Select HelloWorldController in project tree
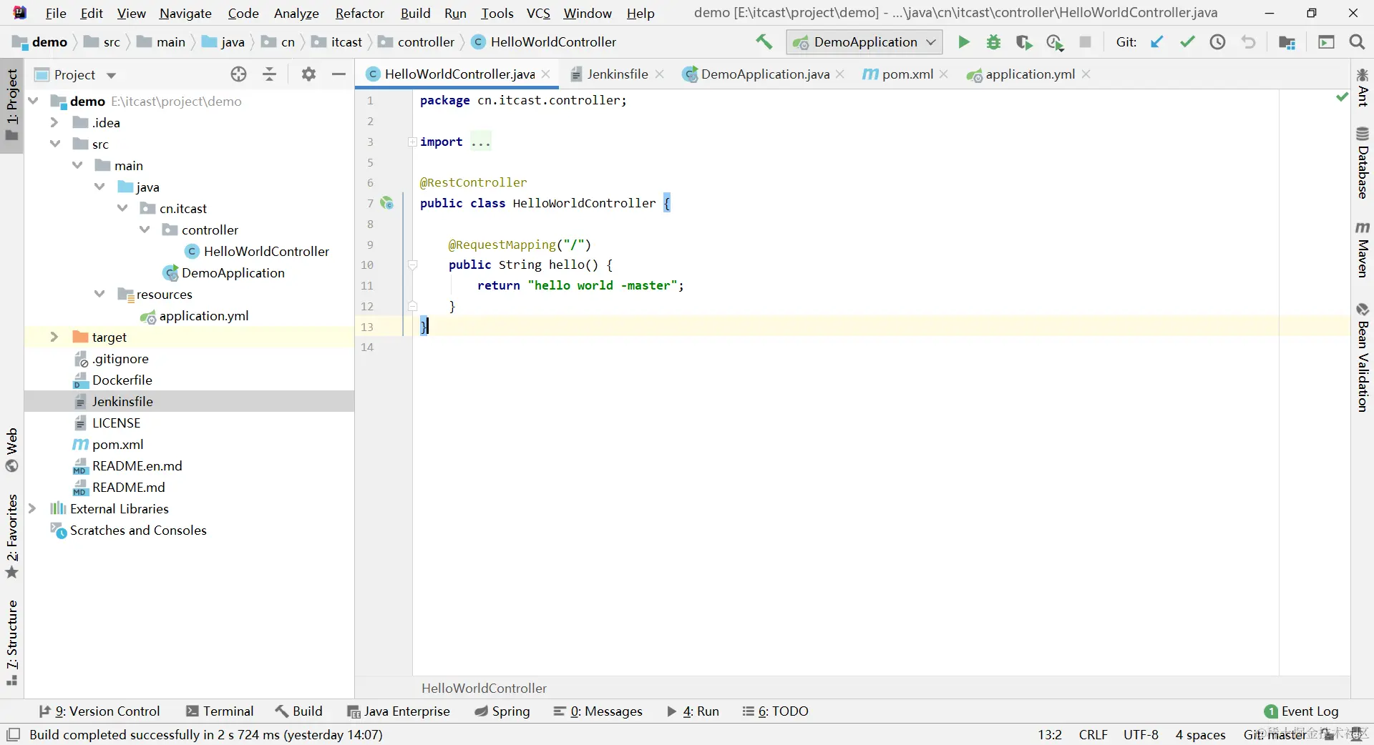 tap(266, 251)
